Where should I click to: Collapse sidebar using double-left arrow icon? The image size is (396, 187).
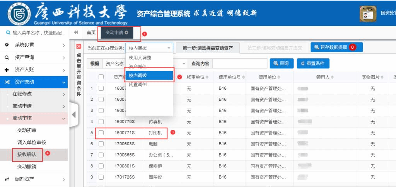click(76, 32)
